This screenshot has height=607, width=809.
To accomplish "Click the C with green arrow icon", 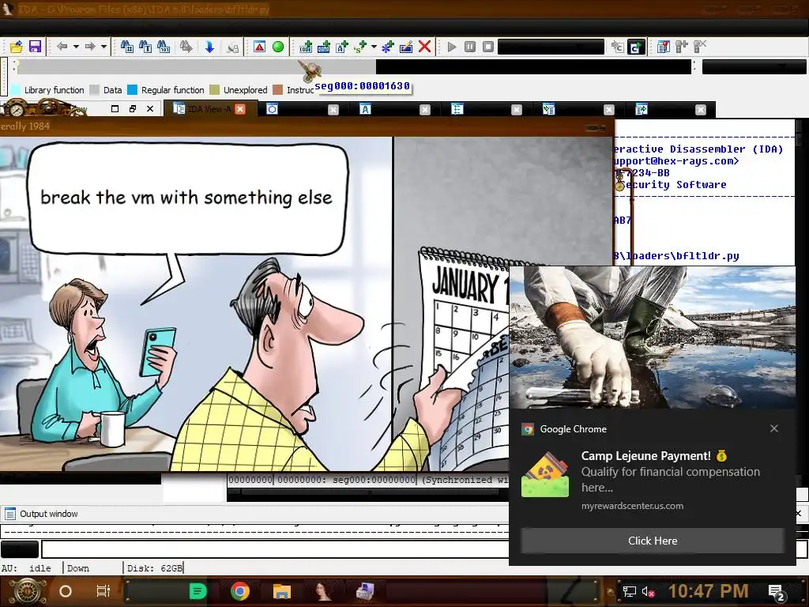I will (x=636, y=47).
